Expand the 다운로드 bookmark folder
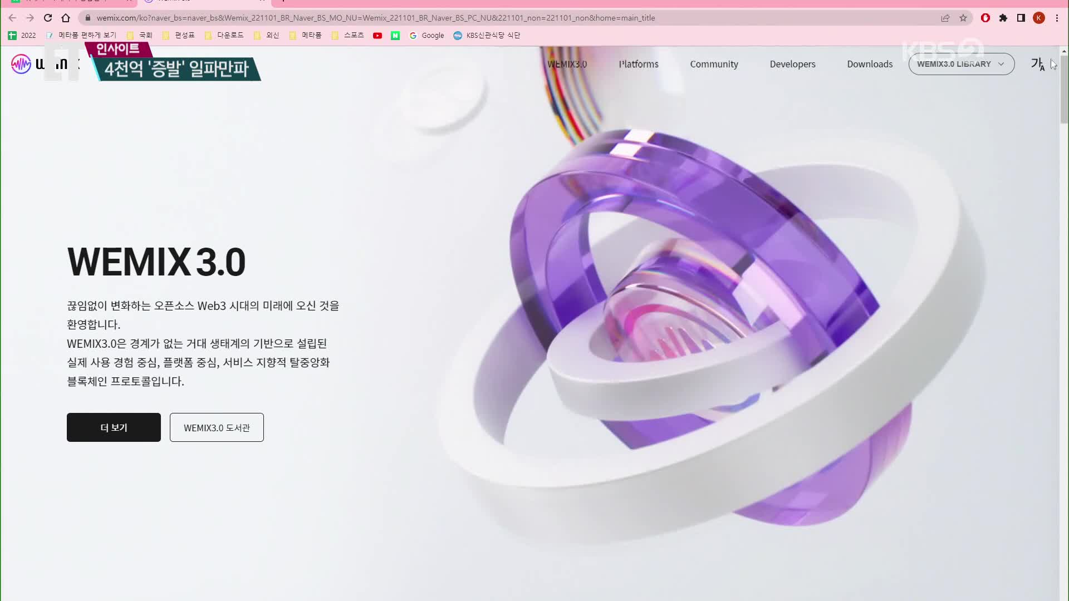The image size is (1069, 601). tap(224, 35)
